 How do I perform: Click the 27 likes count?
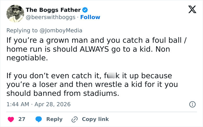[22, 119]
